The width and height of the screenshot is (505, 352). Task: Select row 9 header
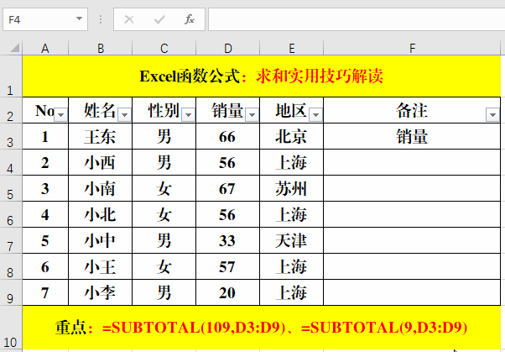pos(11,292)
